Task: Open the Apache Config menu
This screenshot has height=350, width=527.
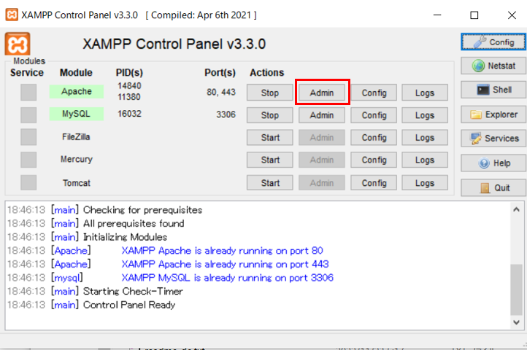Action: (x=374, y=93)
